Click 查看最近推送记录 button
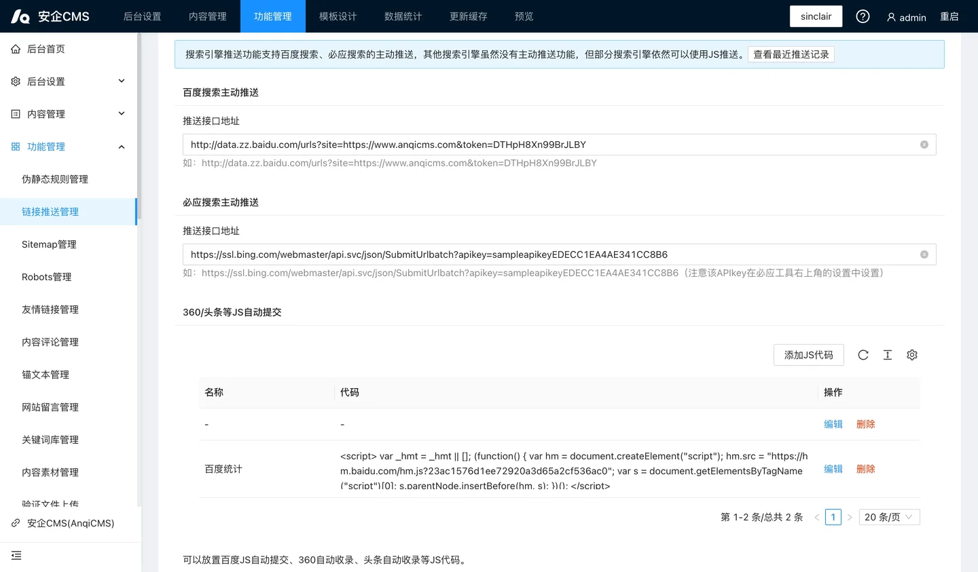Viewport: 978px width, 572px height. 791,54
